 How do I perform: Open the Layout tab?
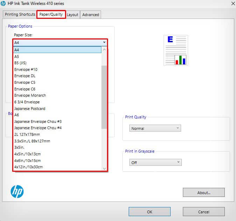72,15
